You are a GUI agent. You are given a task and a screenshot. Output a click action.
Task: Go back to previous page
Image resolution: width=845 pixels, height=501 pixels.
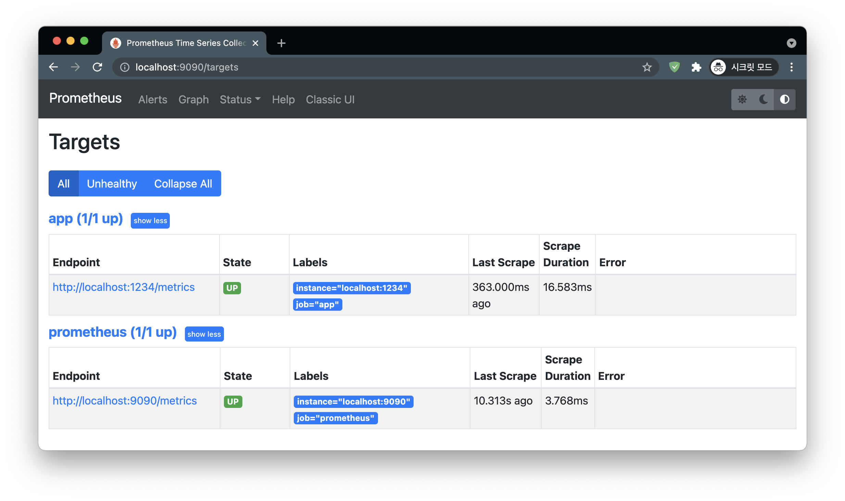pos(54,67)
